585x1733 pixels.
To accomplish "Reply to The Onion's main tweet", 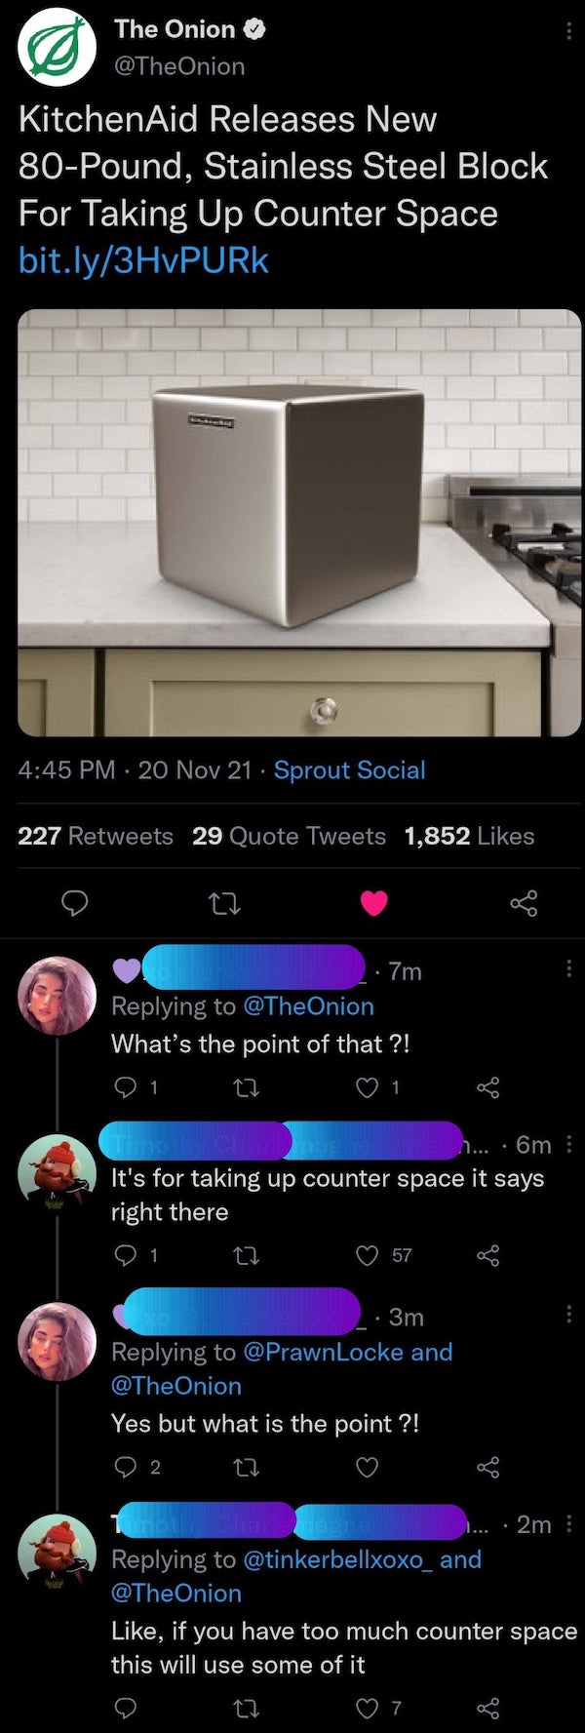I will [x=74, y=904].
